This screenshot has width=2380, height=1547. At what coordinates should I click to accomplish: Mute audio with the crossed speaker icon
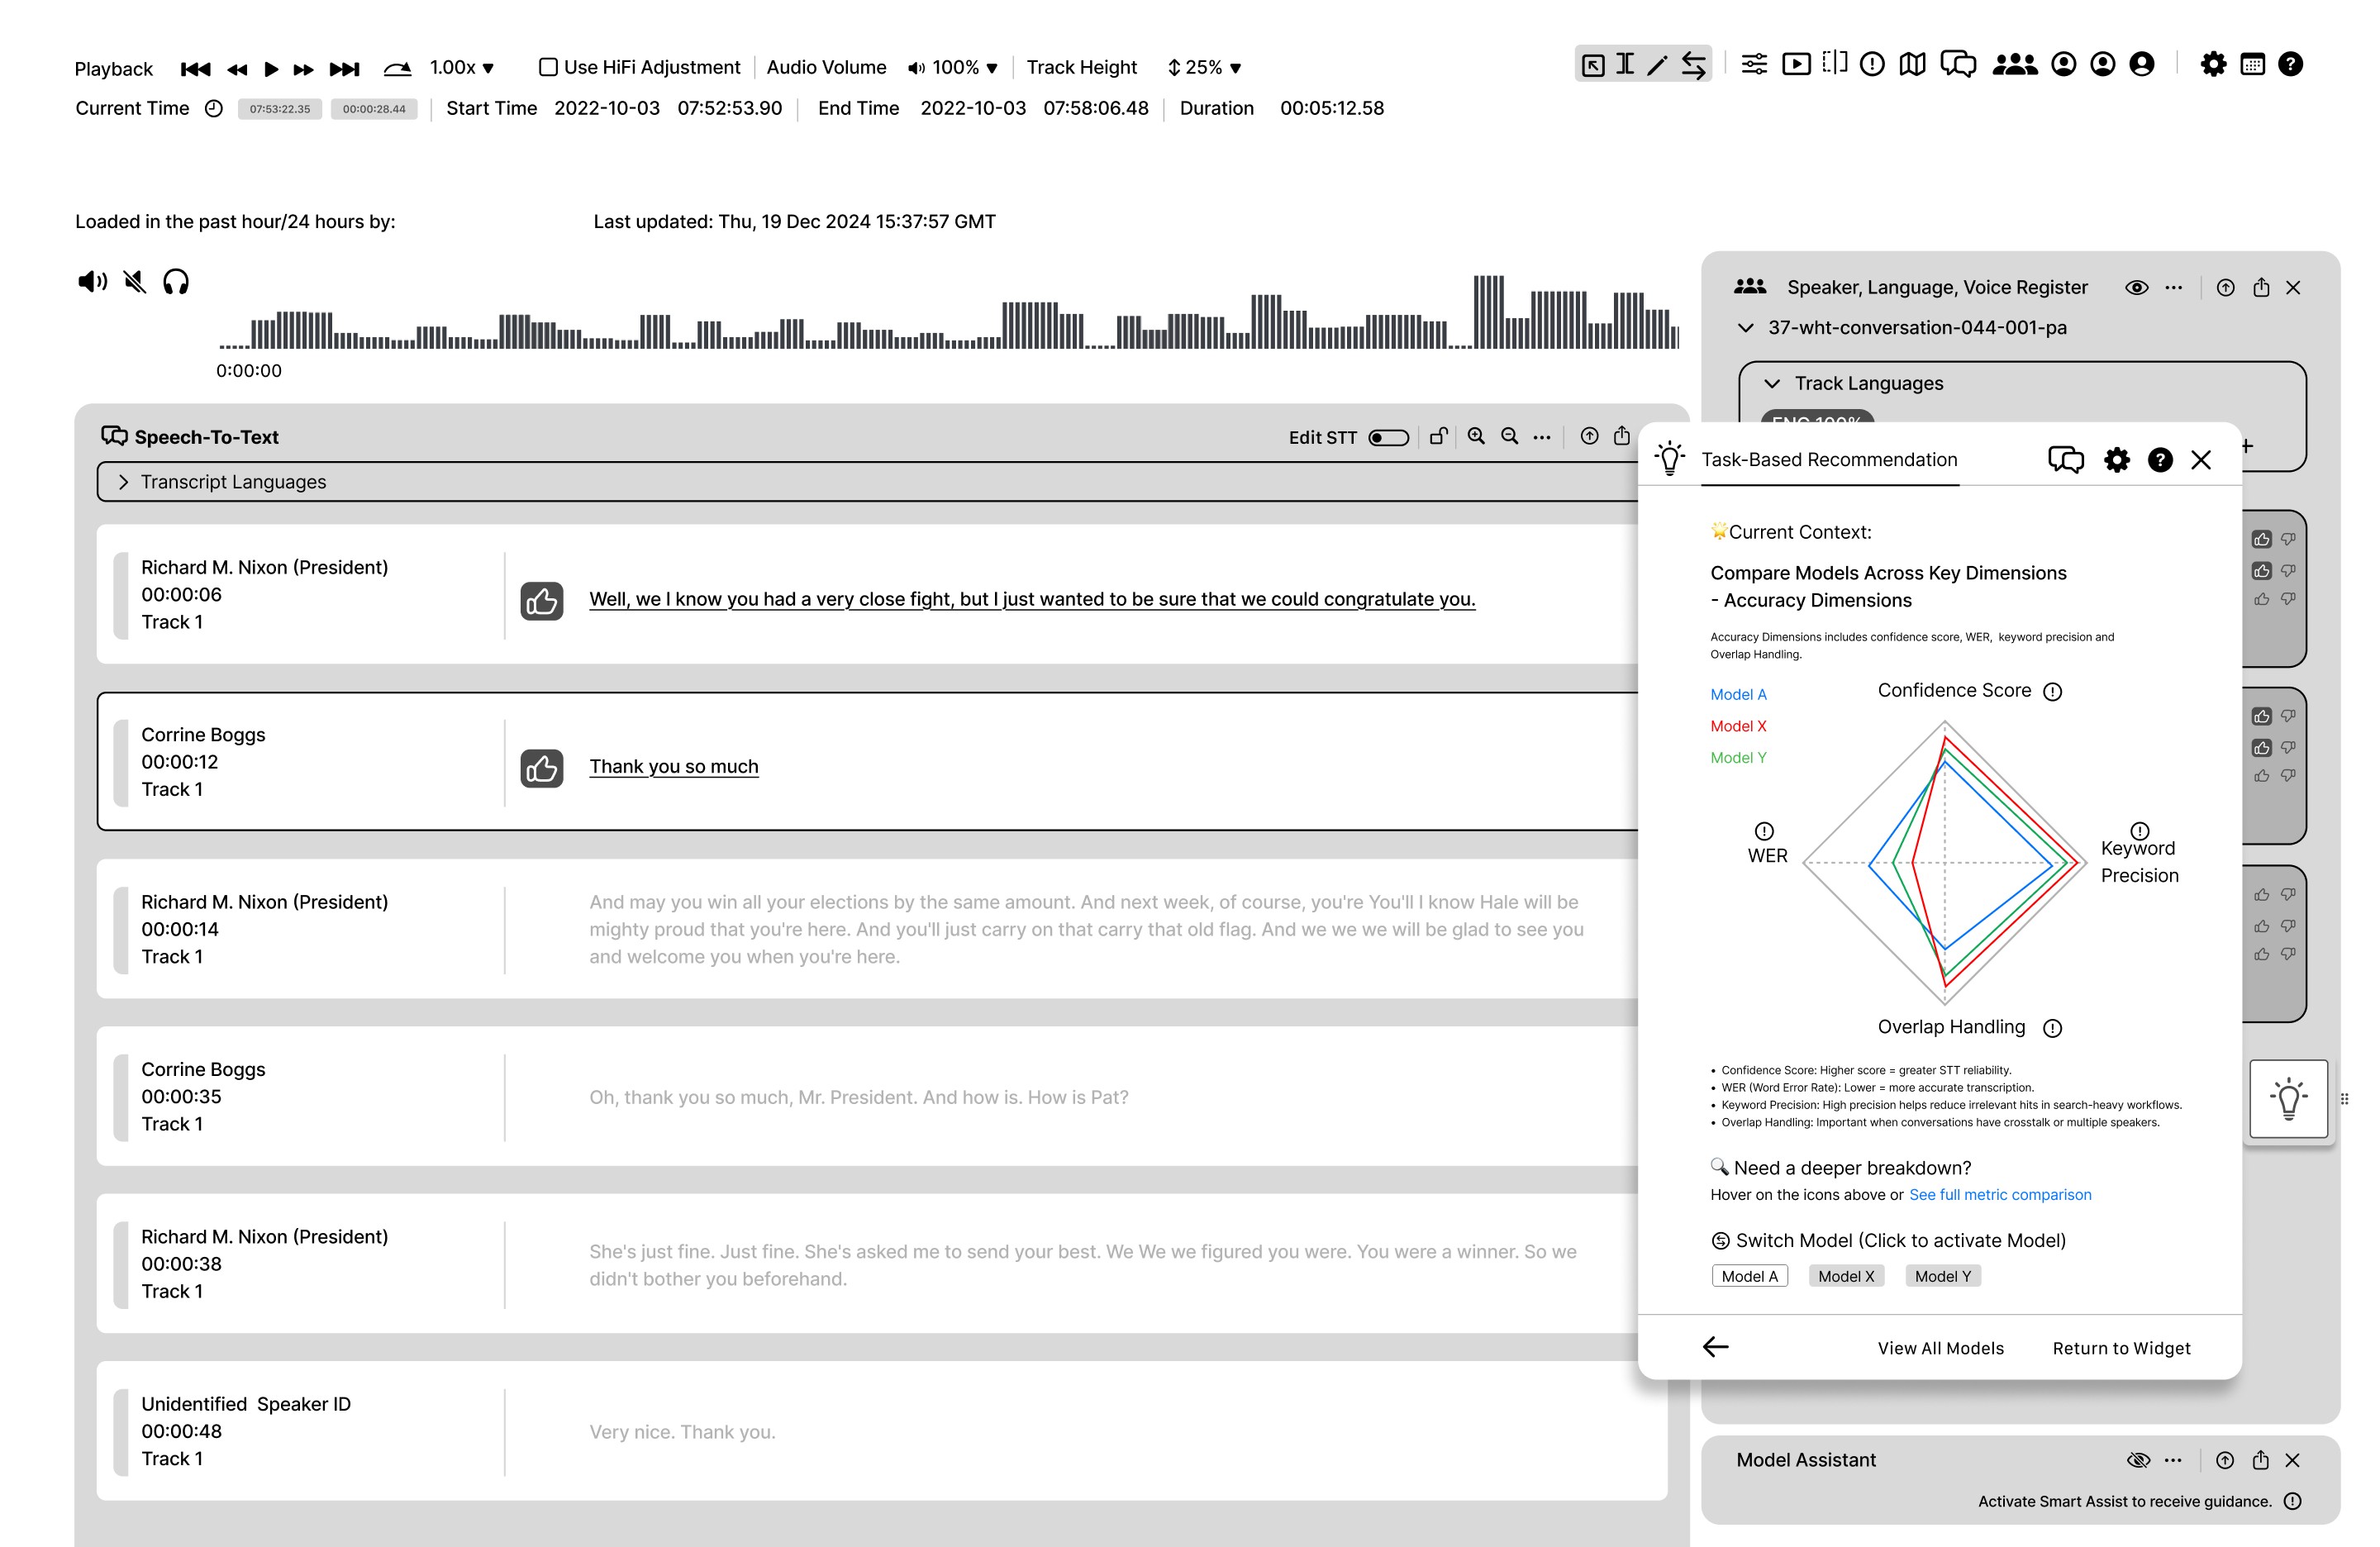pos(135,282)
